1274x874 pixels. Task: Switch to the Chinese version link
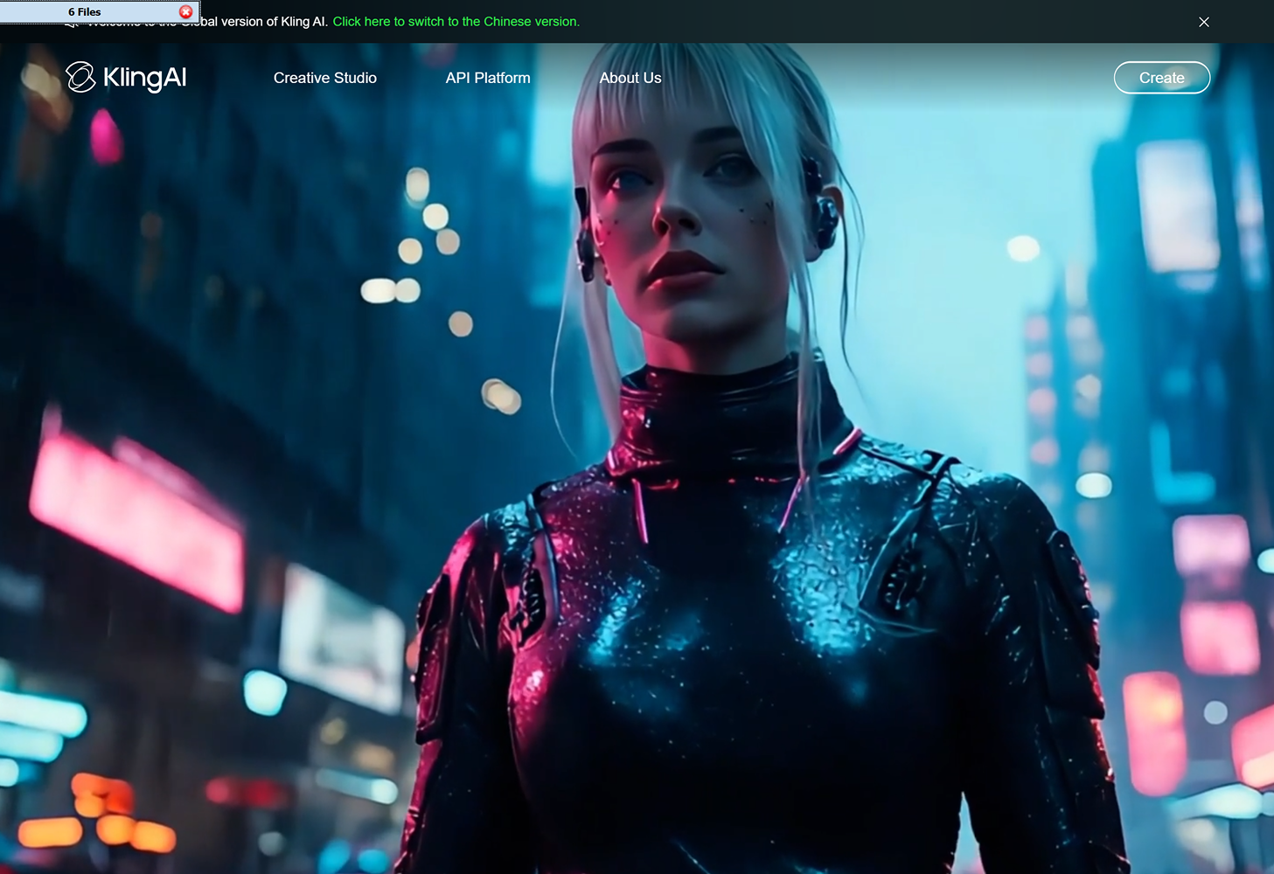(456, 22)
